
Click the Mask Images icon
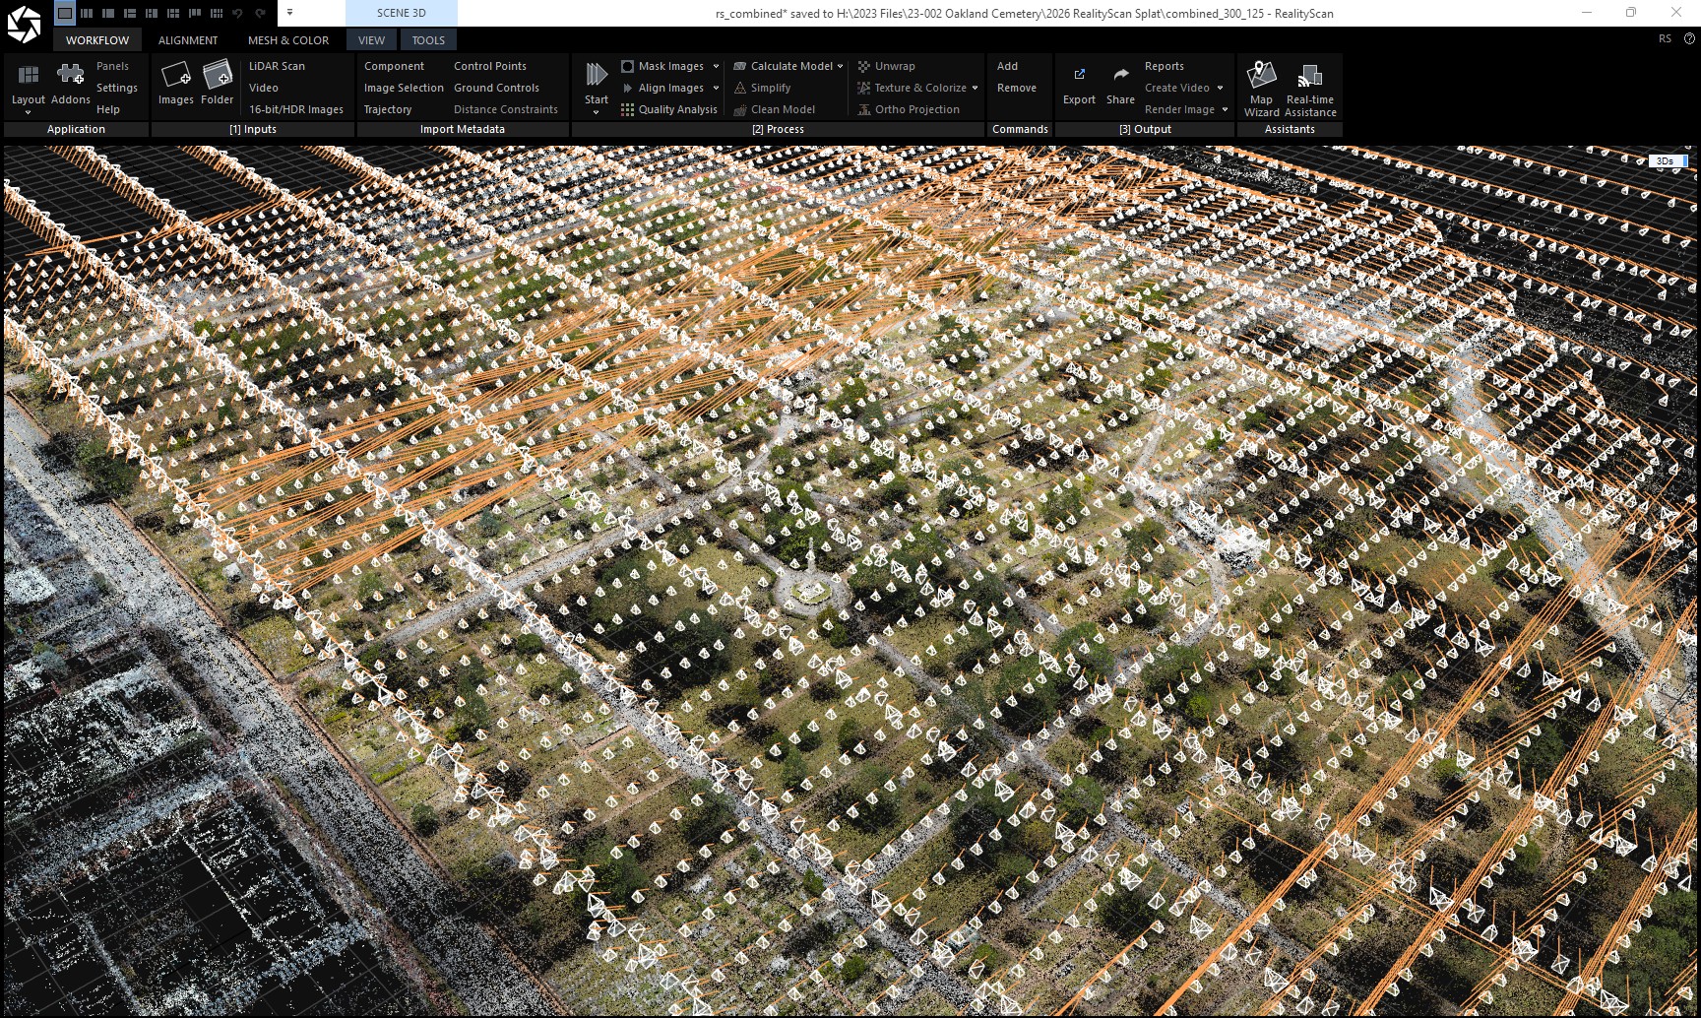[627, 66]
